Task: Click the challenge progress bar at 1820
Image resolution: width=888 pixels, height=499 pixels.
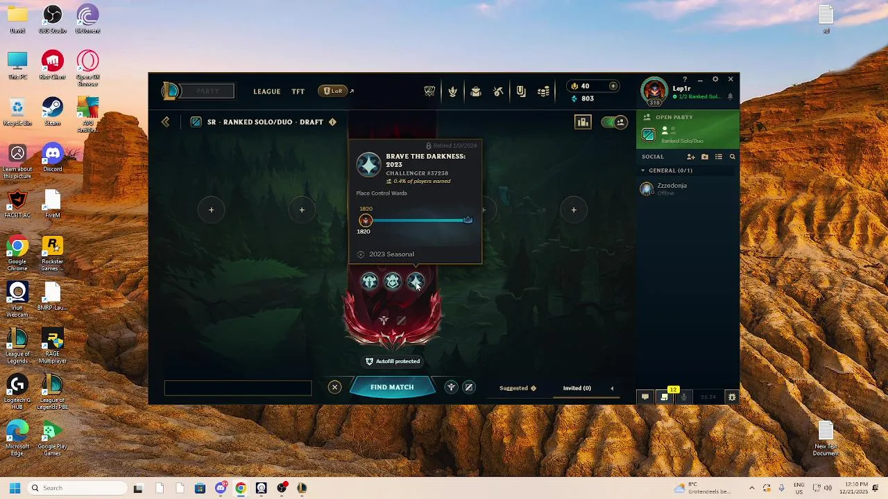Action: (416, 220)
